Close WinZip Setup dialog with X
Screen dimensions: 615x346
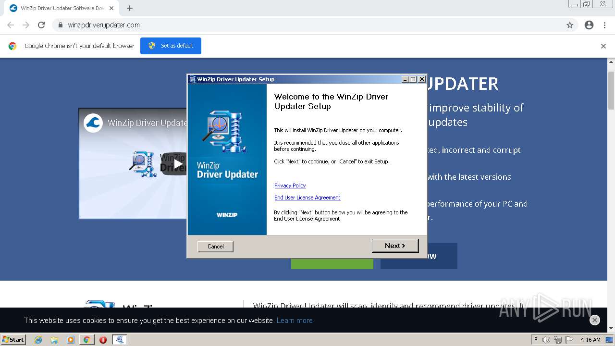coord(422,79)
